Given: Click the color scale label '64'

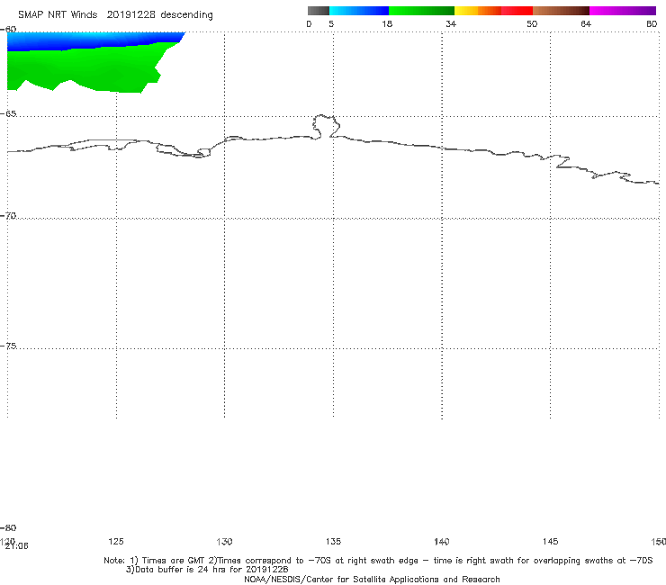Looking at the screenshot, I should [586, 24].
